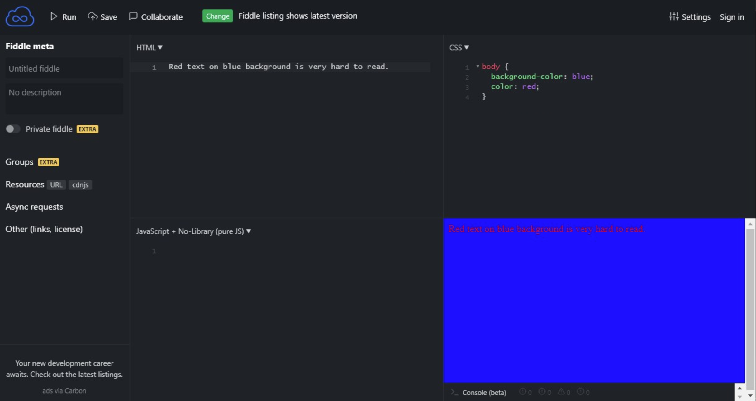Click the red preview text in result pane
The width and height of the screenshot is (756, 401).
[x=546, y=229]
